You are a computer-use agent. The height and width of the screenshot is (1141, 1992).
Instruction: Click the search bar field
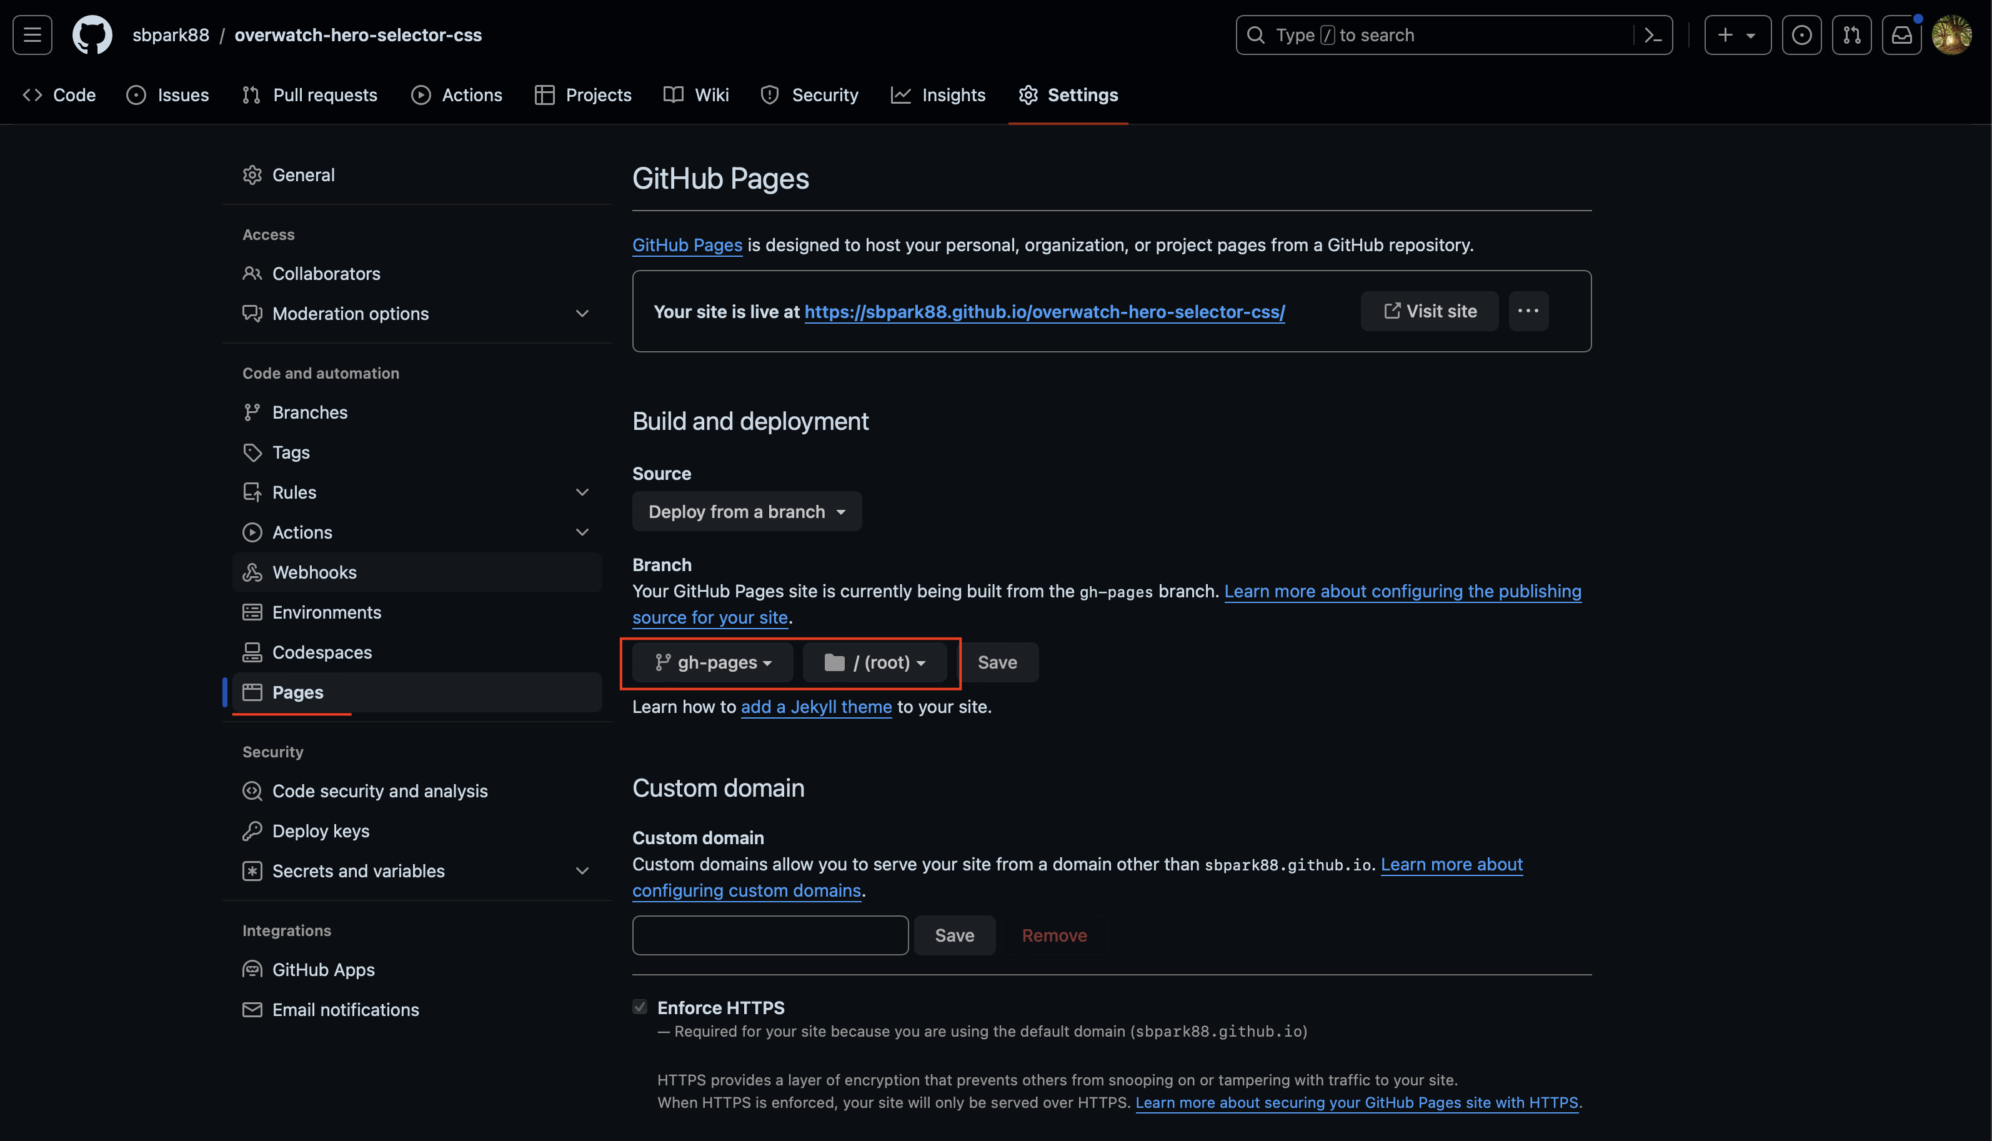pyautogui.click(x=1453, y=34)
